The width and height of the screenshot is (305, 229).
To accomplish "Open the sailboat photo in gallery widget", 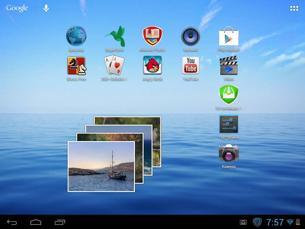I will (x=101, y=166).
